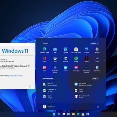Open Spotify from pinned apps
The width and height of the screenshot is (117, 117).
pyautogui.click(x=76, y=59)
